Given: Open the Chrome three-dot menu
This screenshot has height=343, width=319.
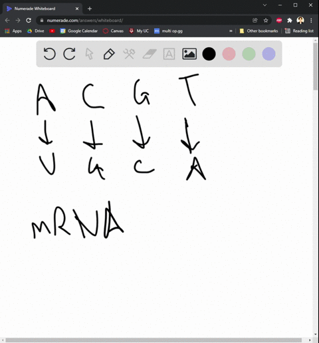Looking at the screenshot, I should click(311, 21).
